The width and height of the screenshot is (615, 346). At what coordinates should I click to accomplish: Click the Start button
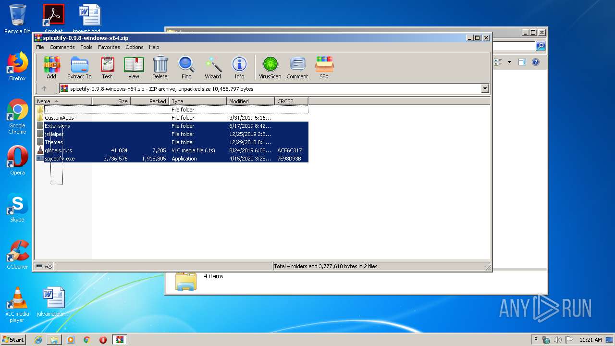point(13,340)
